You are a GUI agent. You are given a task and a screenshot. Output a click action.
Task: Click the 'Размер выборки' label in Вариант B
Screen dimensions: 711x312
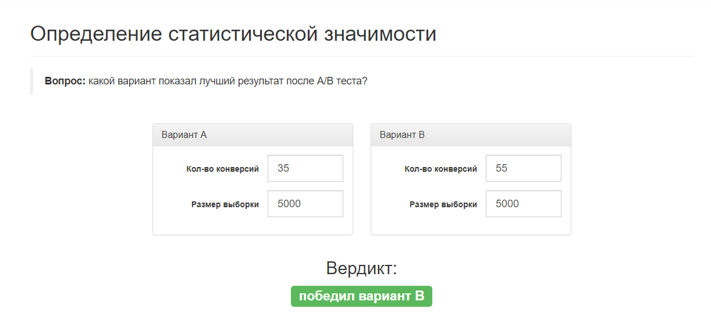(x=443, y=205)
